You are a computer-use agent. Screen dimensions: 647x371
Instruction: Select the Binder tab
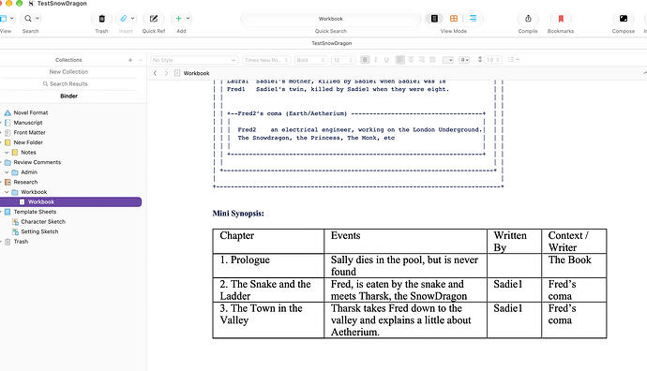pyautogui.click(x=68, y=96)
